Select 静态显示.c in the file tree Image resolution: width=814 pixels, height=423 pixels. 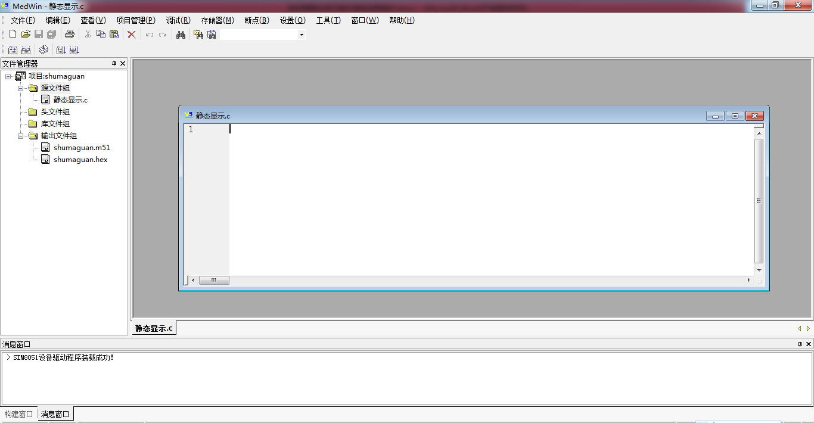click(x=70, y=100)
